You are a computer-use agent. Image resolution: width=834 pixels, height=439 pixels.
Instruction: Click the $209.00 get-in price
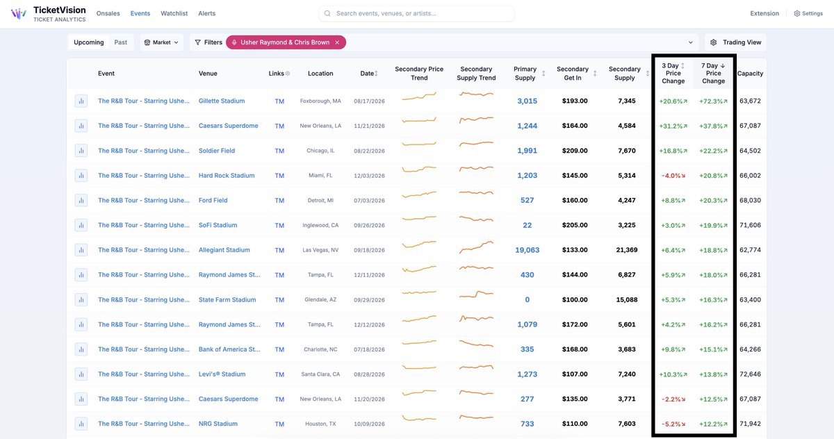(575, 151)
